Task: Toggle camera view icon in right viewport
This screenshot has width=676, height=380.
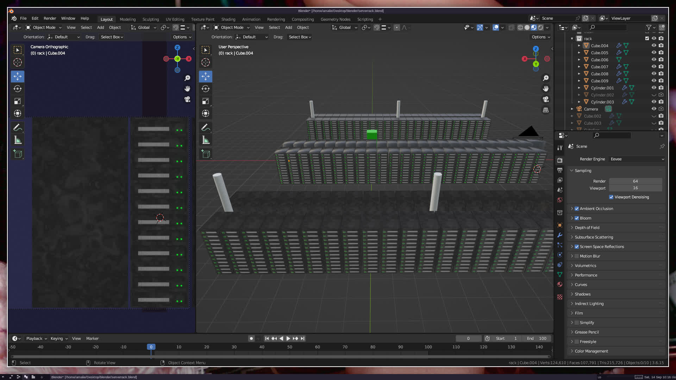Action: click(x=546, y=99)
